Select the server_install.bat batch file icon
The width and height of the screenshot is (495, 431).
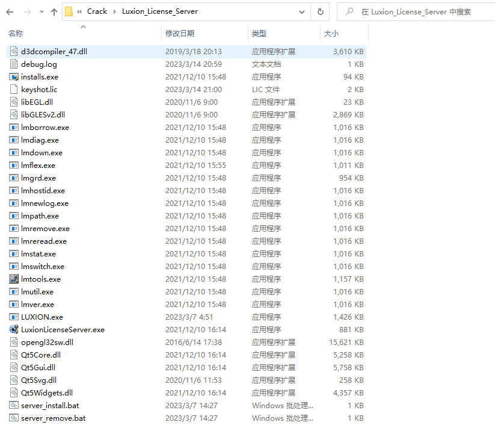click(x=14, y=405)
